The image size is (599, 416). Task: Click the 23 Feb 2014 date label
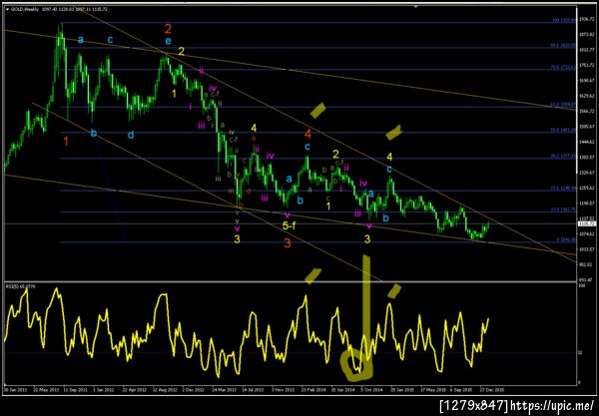(x=313, y=390)
